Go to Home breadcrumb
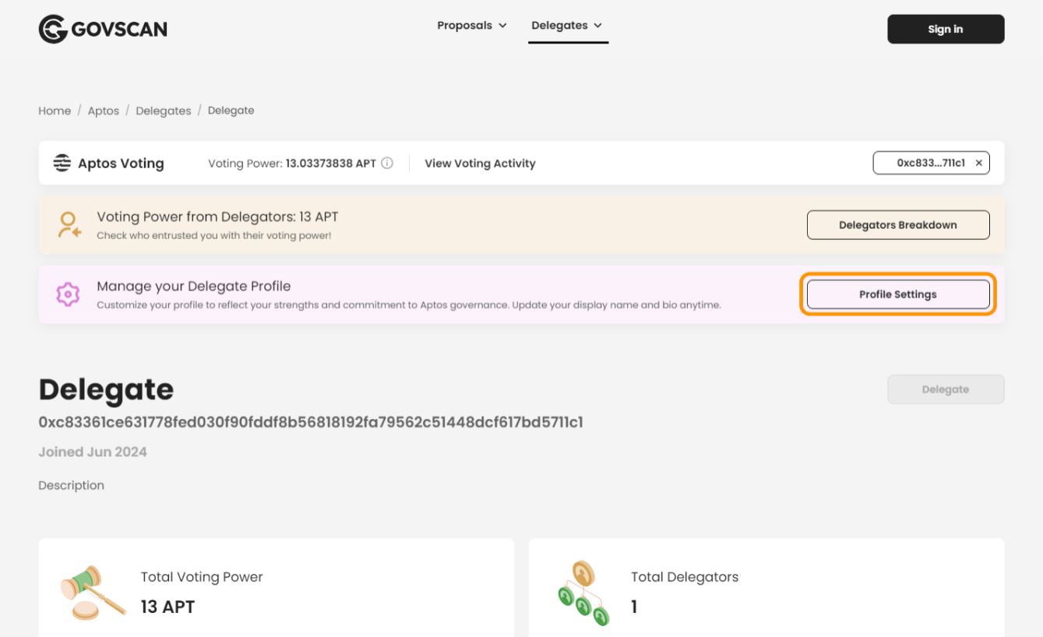The height and width of the screenshot is (637, 1043). (x=55, y=111)
